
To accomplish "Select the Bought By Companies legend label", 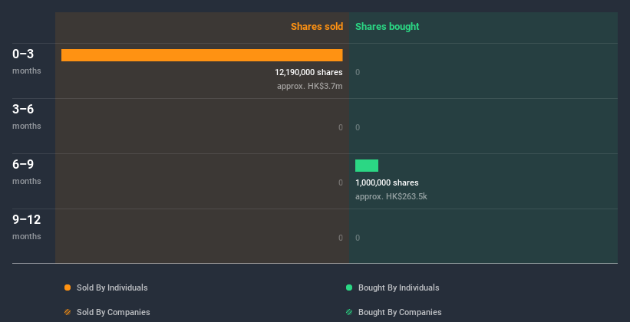I will click(400, 312).
